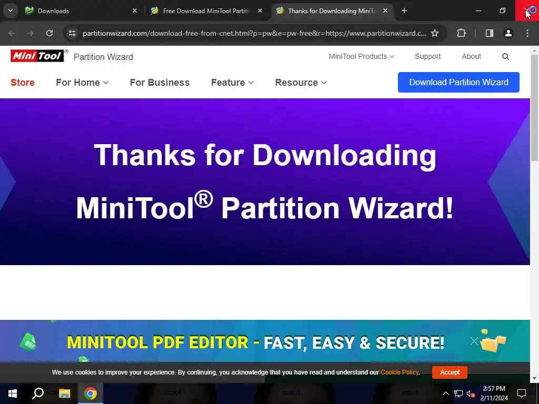
Task: Open network status tray icon
Action: coord(458,393)
